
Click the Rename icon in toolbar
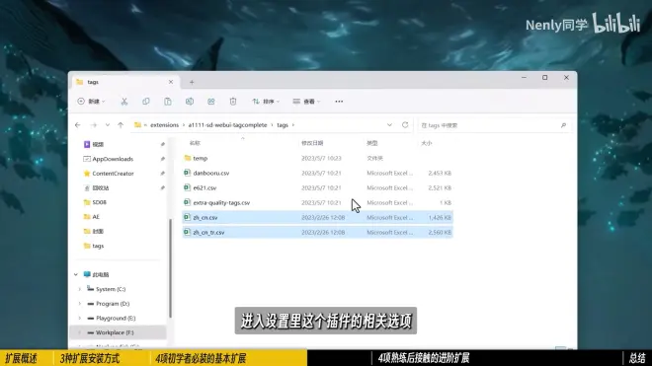pyautogui.click(x=190, y=102)
